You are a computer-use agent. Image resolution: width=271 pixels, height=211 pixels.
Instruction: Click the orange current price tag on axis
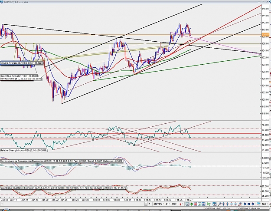266,35
